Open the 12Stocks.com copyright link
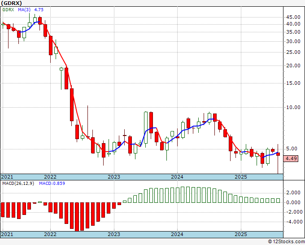The width and height of the screenshot is (305, 245). (286, 242)
